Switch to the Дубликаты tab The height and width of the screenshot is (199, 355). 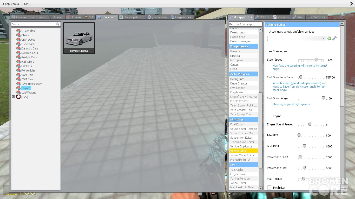(158, 17)
